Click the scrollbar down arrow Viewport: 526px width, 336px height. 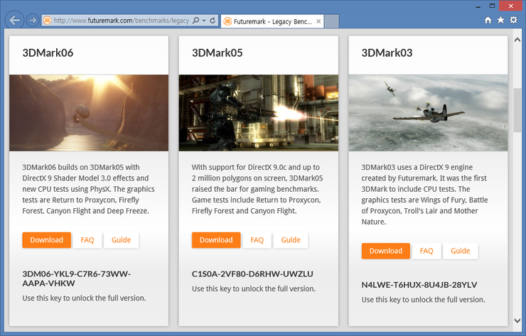[517, 320]
